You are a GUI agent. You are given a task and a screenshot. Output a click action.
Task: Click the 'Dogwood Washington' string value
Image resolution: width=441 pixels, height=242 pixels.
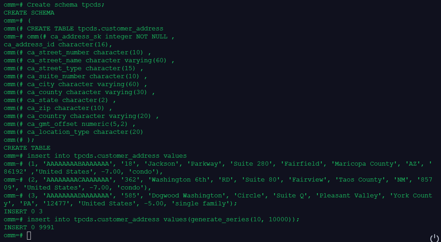tap(186, 195)
